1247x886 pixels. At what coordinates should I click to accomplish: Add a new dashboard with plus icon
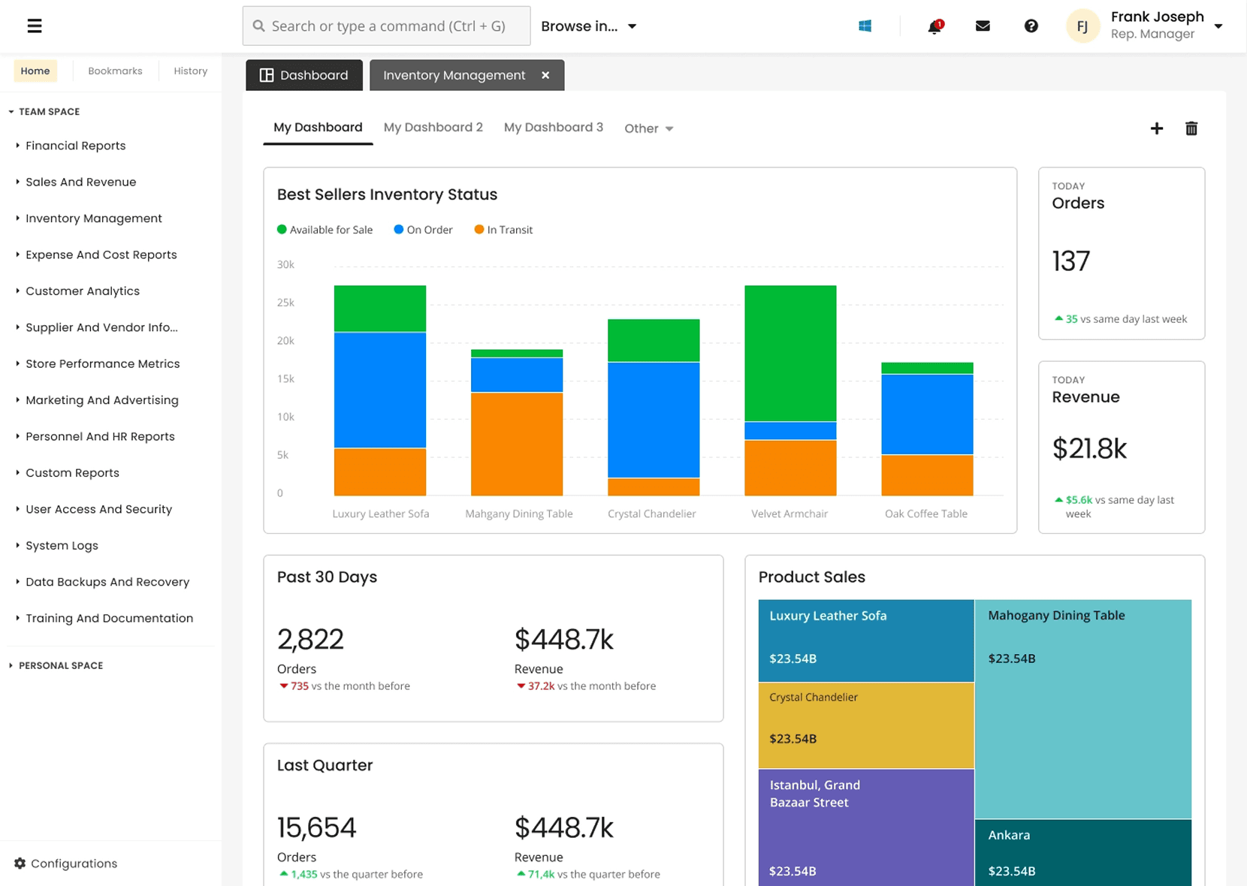(1157, 128)
